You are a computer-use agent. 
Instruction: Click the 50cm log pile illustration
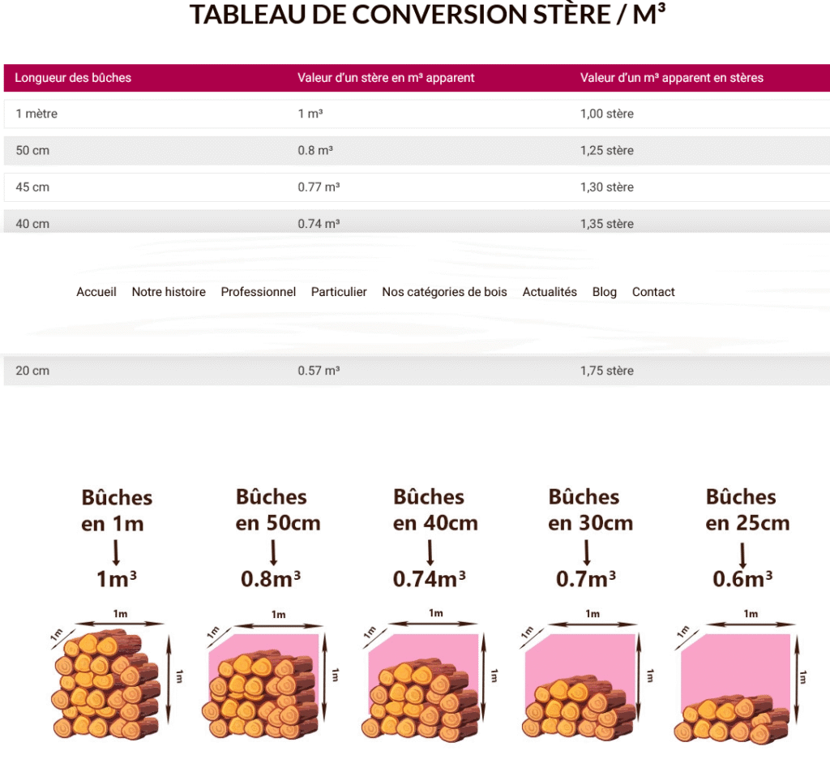click(x=265, y=693)
